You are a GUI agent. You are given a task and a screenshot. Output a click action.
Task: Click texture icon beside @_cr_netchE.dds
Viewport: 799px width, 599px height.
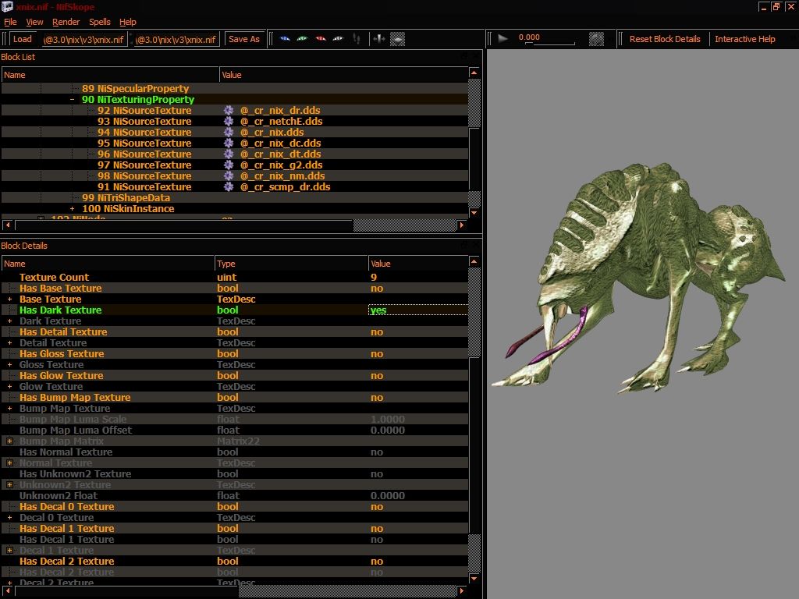click(229, 121)
